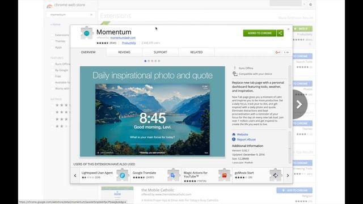The image size is (363, 204).
Task: Click the goMovix Start extension icon
Action: coord(275,175)
